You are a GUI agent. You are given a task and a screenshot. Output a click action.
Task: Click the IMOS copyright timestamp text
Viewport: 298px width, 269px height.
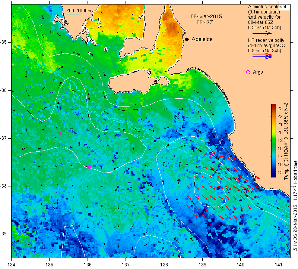pyautogui.click(x=295, y=206)
